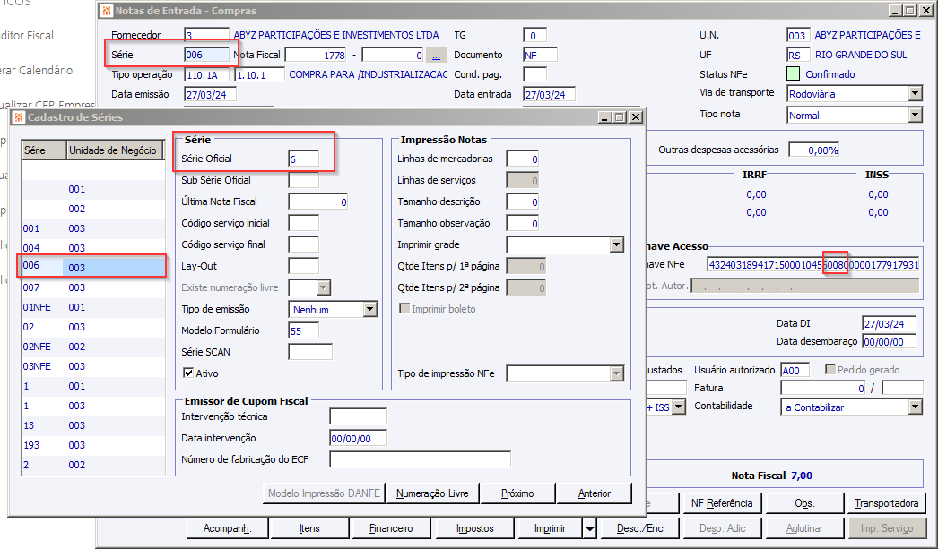Go to the Próximo record

click(x=517, y=493)
